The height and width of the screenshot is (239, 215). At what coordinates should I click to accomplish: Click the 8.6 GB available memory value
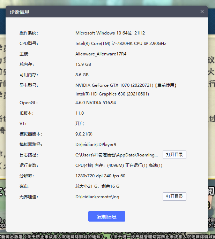82,75
